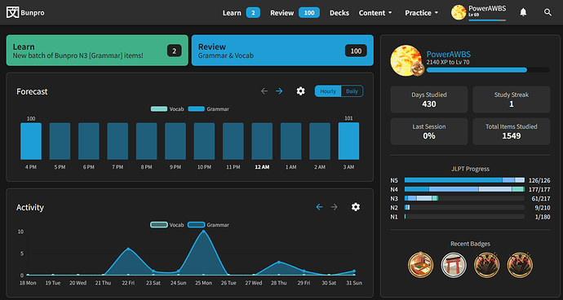Go to next Forecast period arrow
This screenshot has height=300, width=563.
[279, 91]
